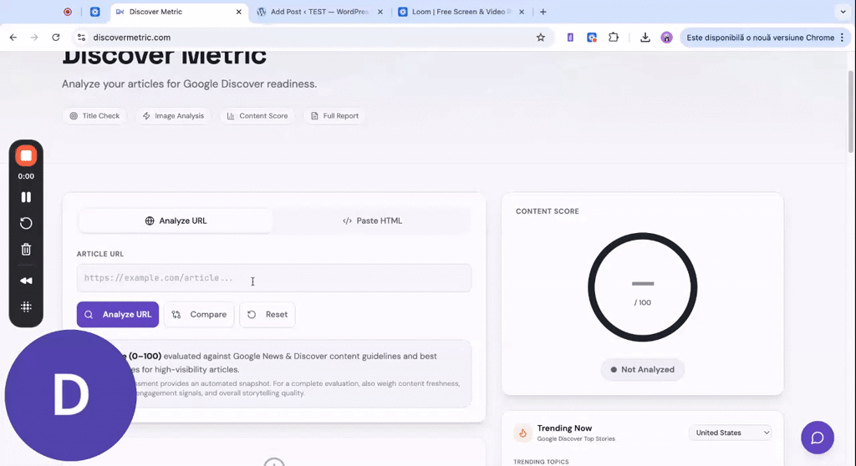The width and height of the screenshot is (856, 466).
Task: Close the Add Post WordPress tab
Action: click(x=380, y=12)
